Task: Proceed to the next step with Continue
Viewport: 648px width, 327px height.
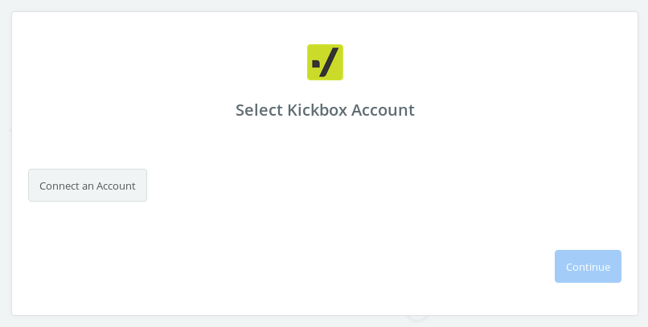Action: coord(588,266)
